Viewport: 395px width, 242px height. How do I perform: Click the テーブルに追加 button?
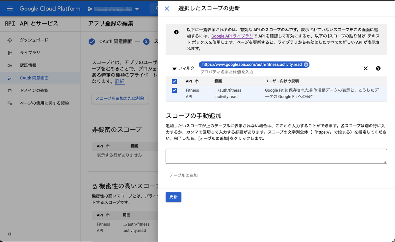183,175
